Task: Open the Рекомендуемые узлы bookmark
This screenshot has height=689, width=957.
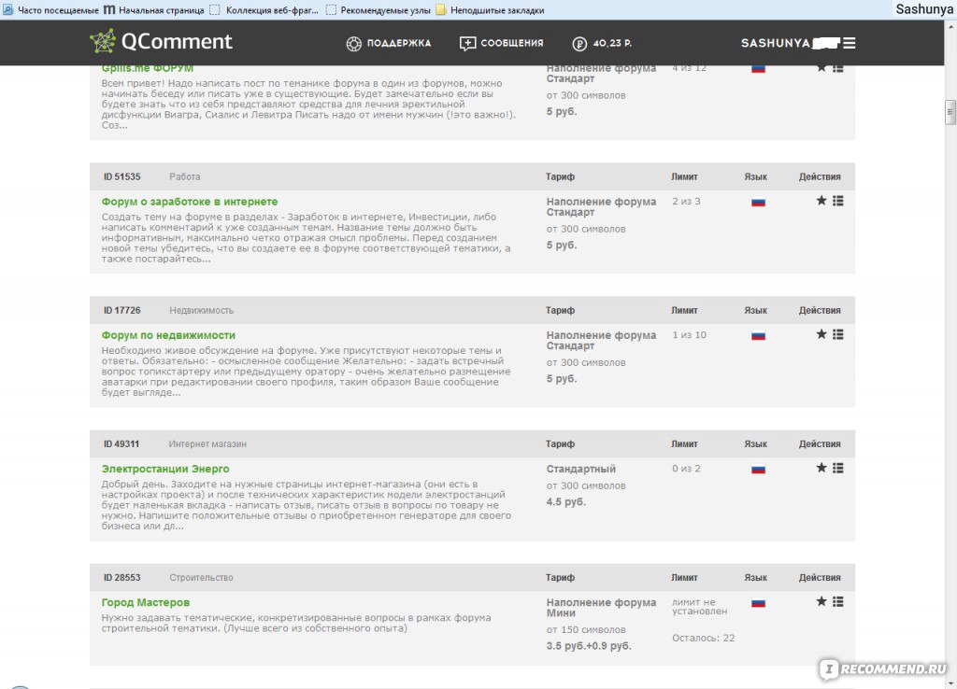Action: click(x=379, y=10)
